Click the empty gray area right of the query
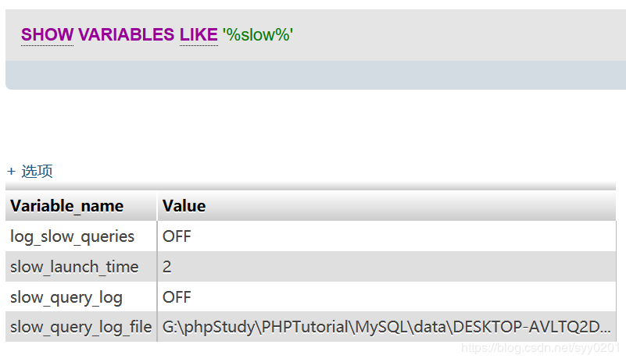 (459, 35)
